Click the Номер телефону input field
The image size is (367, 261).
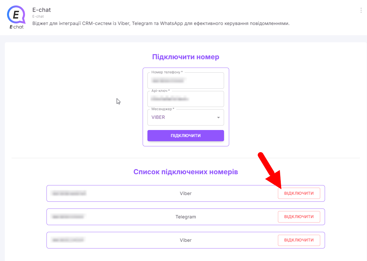(186, 80)
